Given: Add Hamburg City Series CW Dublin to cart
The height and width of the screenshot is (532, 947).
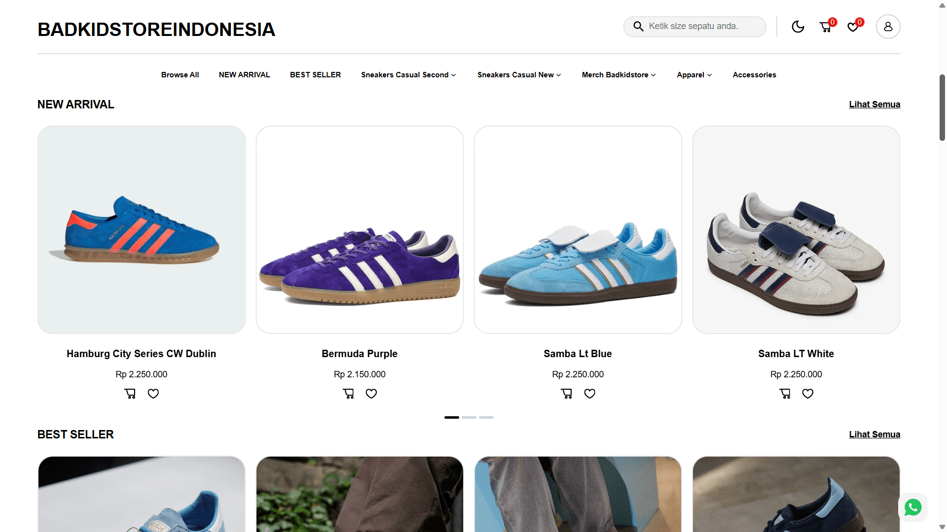Looking at the screenshot, I should tap(130, 393).
